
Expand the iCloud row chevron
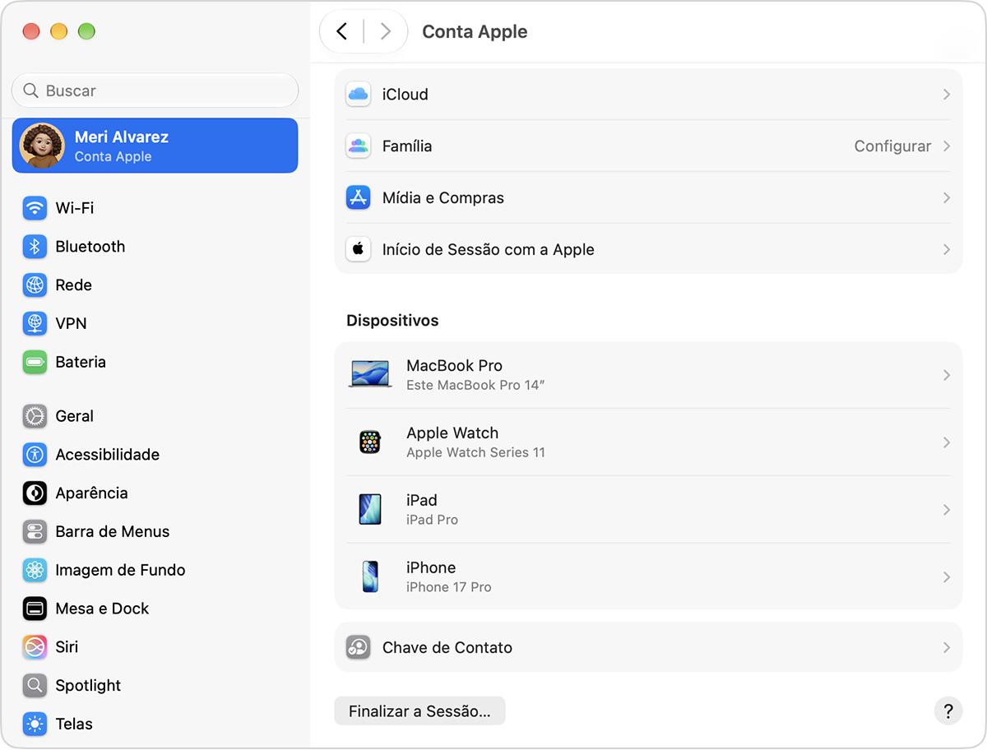tap(947, 95)
